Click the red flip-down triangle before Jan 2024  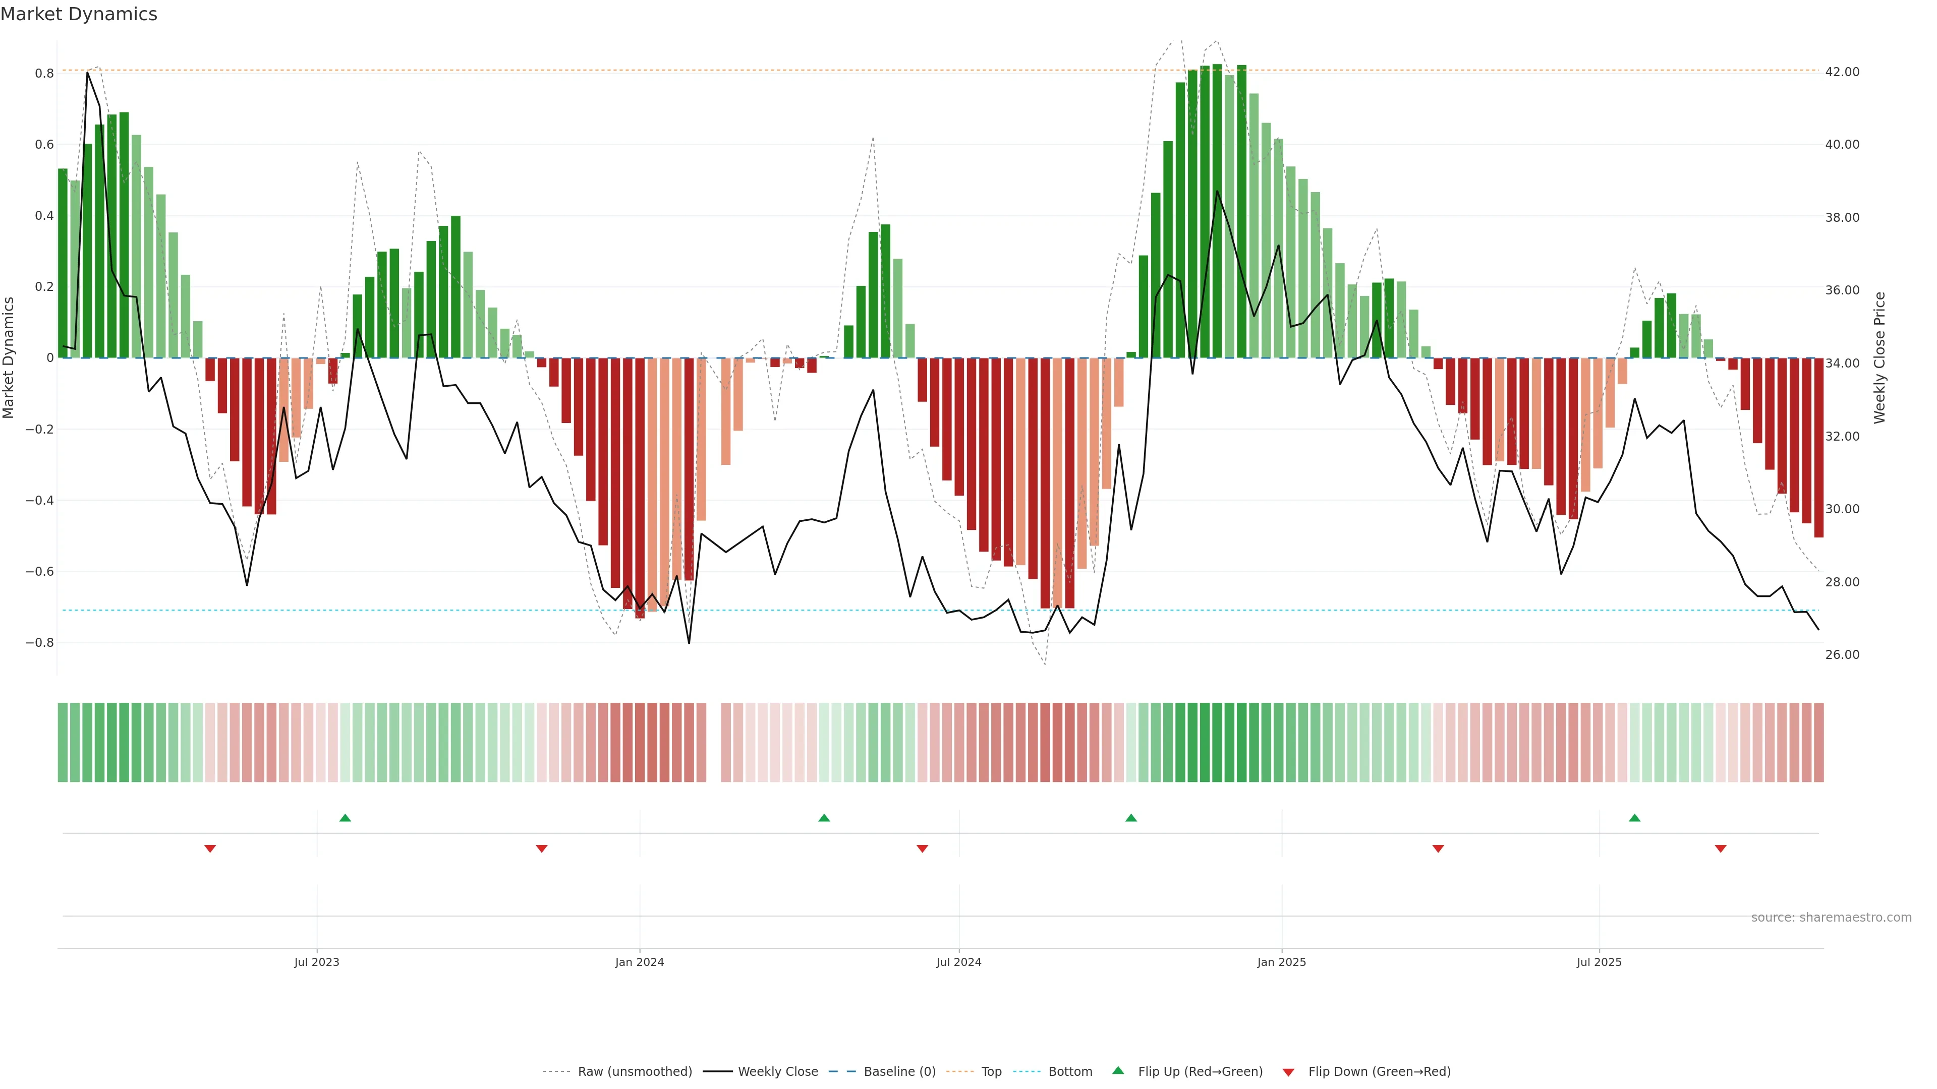pos(541,849)
